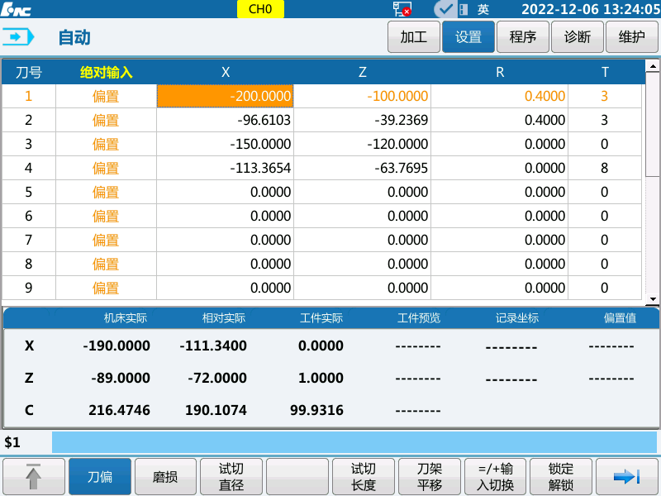Switch to the 程序 tab

tap(522, 36)
